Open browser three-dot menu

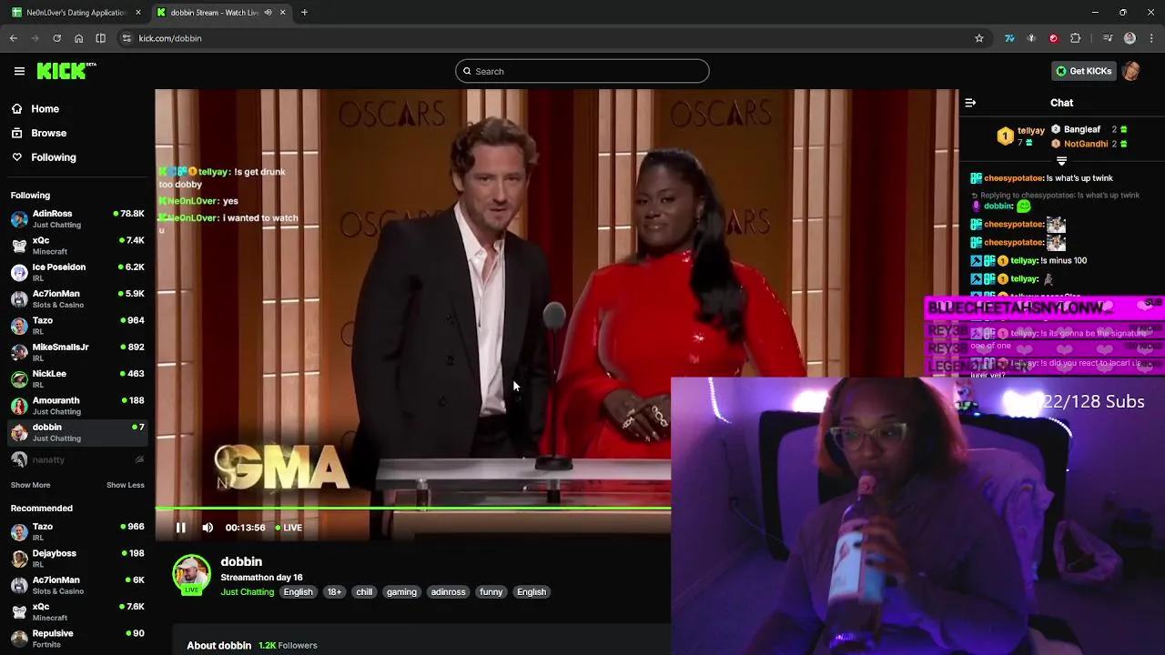pos(1151,38)
